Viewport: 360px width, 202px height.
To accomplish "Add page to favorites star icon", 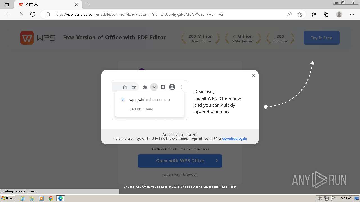I will (x=300, y=14).
